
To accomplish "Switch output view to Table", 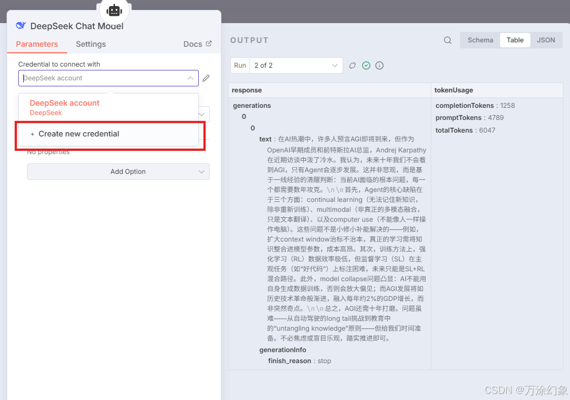I will (x=515, y=40).
